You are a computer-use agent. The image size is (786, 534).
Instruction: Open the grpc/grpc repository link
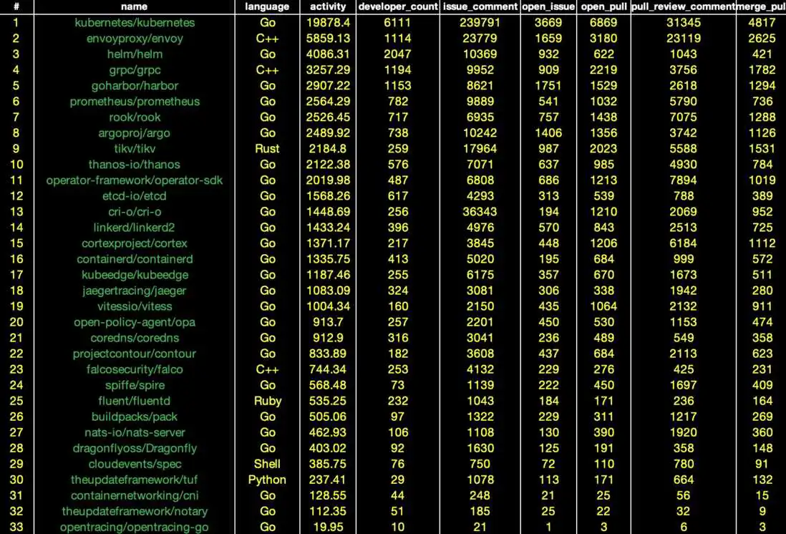tap(135, 70)
